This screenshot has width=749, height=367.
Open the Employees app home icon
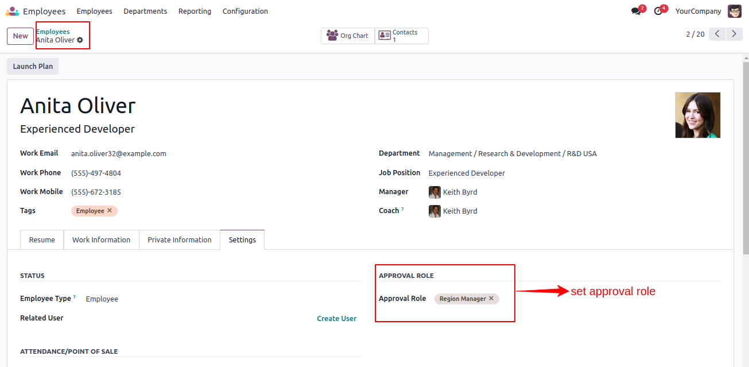[12, 11]
